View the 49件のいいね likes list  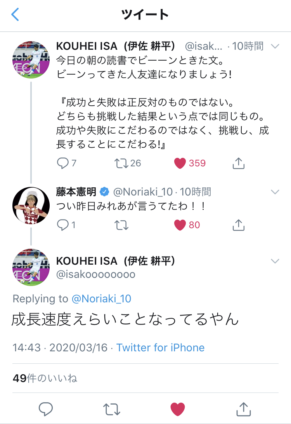45,378
